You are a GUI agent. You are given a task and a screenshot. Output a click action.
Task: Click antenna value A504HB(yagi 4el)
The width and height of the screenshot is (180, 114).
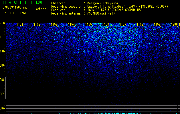[101, 13]
